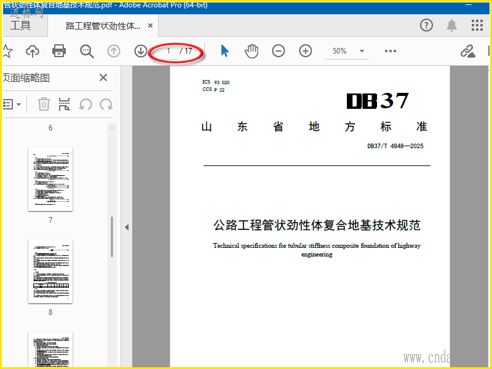
Task: Share link via cloud icon
Action: [x=467, y=51]
